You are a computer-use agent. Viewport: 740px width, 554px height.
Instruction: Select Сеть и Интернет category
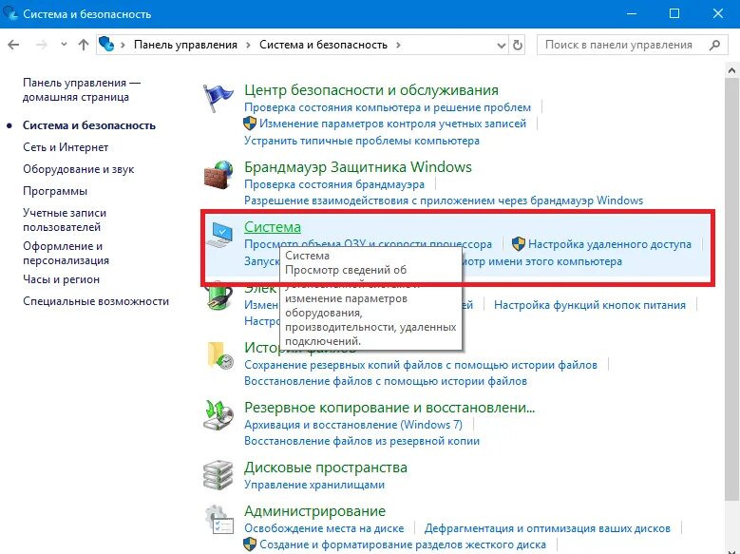pyautogui.click(x=66, y=147)
